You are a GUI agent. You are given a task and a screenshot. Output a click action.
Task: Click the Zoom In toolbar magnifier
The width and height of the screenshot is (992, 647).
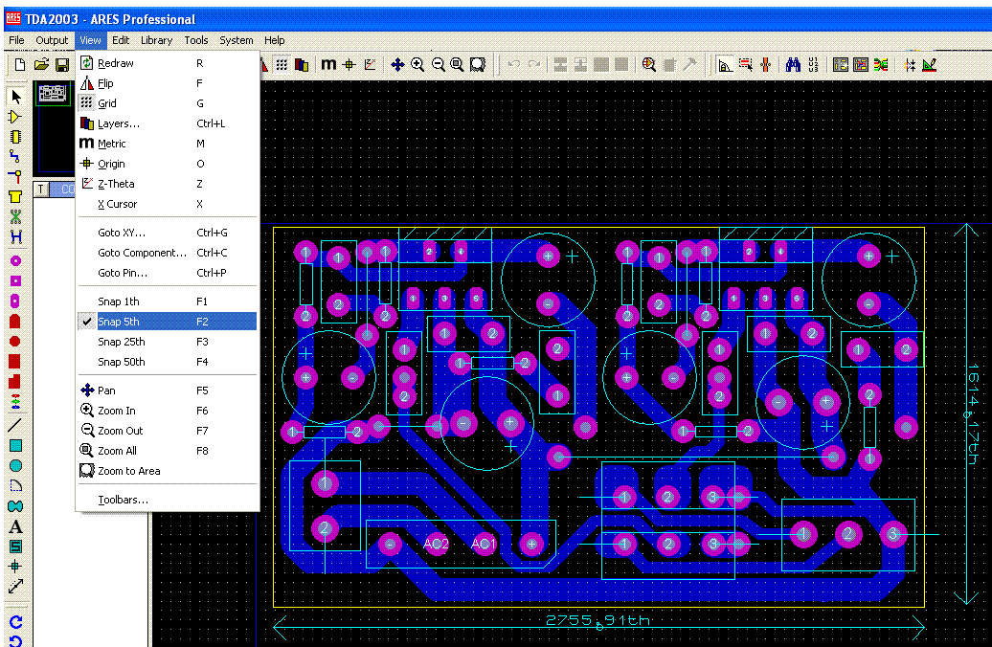(417, 64)
